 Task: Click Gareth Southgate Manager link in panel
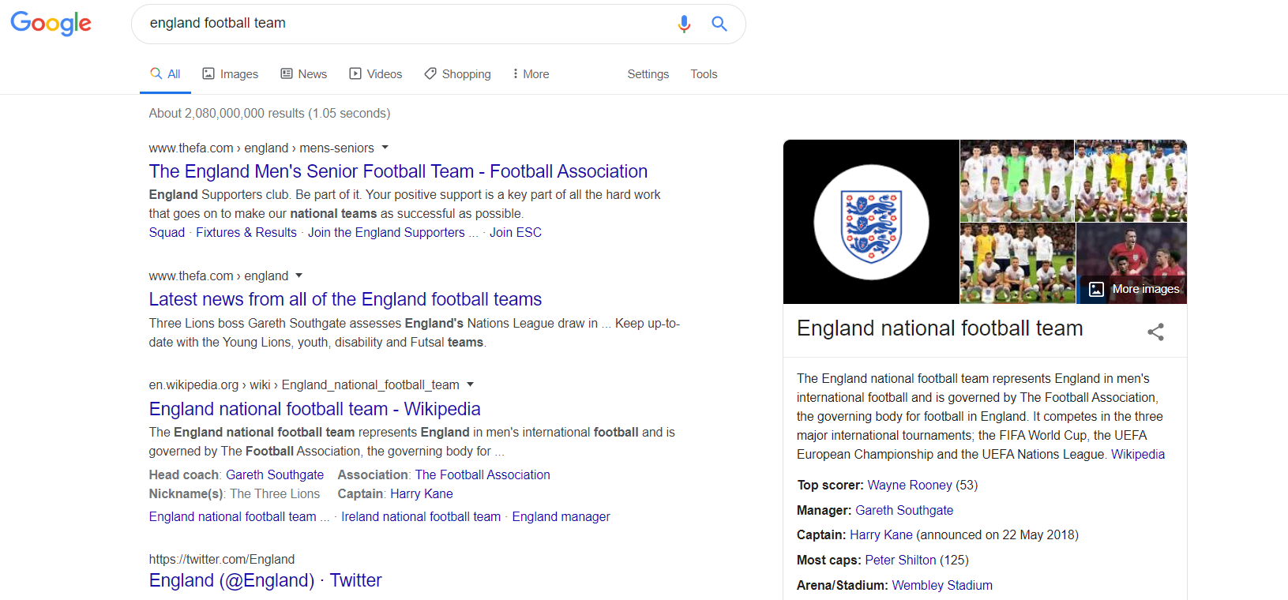(904, 510)
